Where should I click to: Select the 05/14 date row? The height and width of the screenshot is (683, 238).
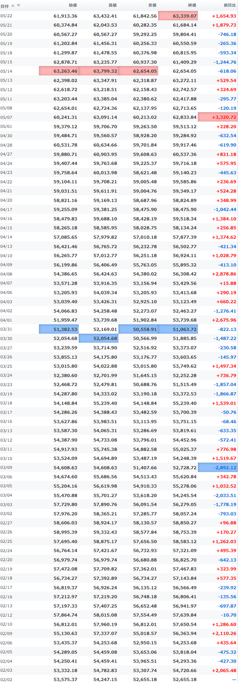click(119, 71)
